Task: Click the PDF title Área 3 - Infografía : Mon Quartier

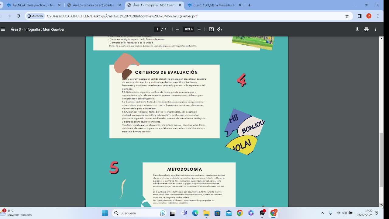Action: [38, 29]
